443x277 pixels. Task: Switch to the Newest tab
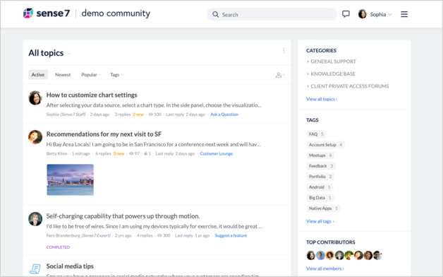[x=63, y=75]
